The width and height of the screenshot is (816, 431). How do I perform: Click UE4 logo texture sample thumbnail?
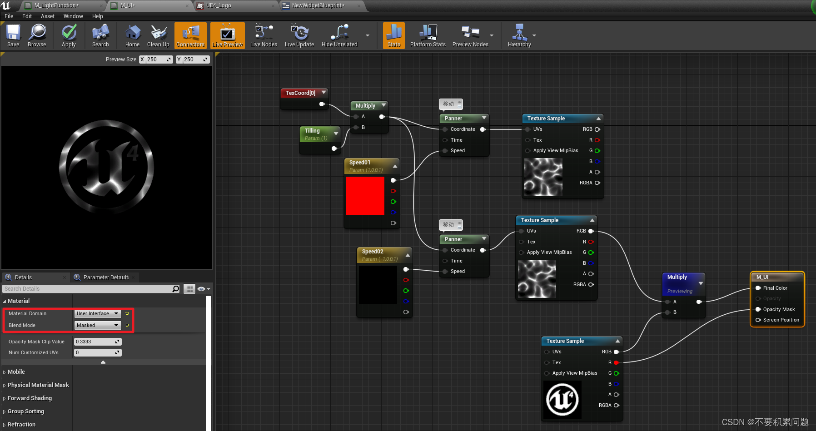pyautogui.click(x=562, y=400)
